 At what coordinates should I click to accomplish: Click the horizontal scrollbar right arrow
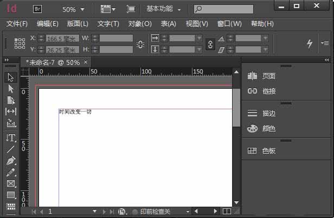click(x=215, y=211)
